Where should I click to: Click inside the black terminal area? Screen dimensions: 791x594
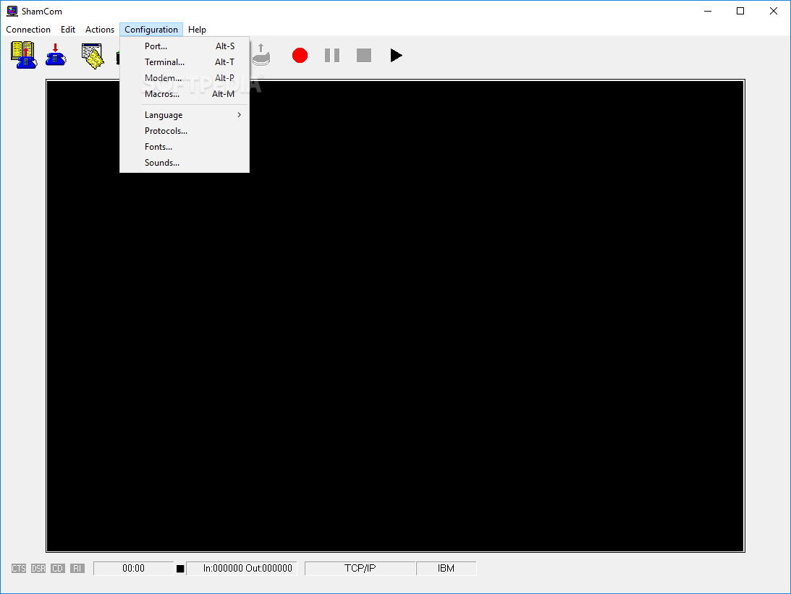(395, 315)
